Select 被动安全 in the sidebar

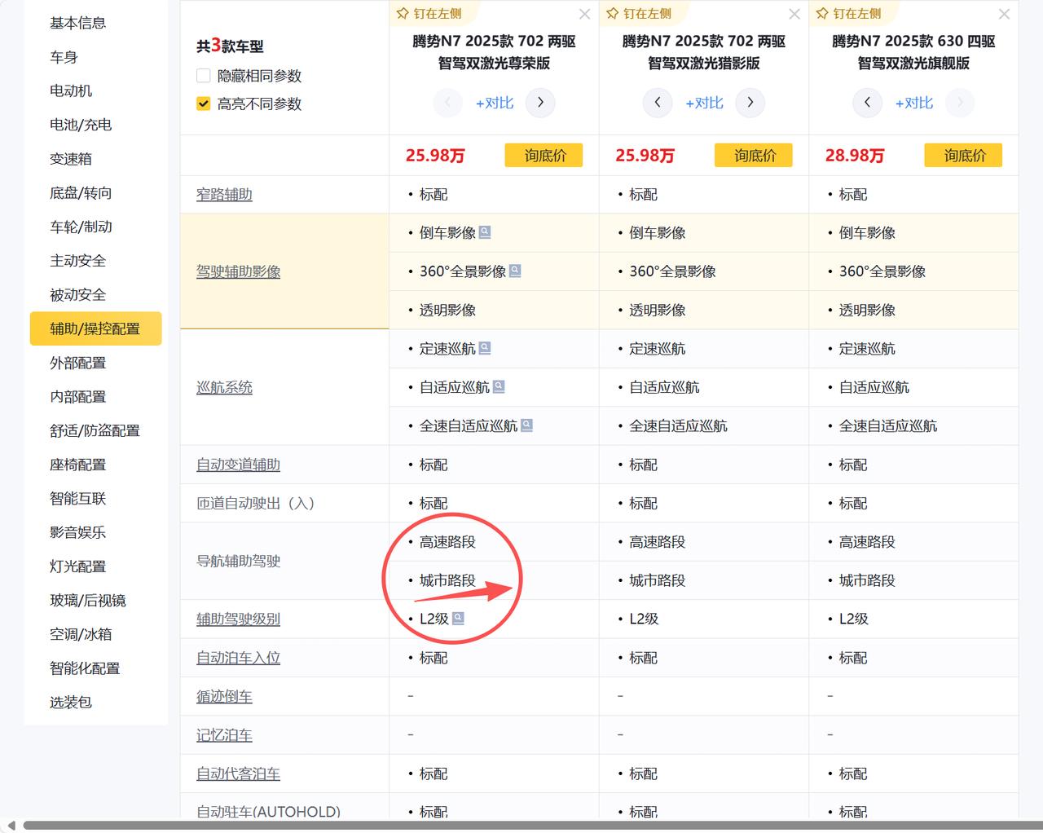[78, 295]
